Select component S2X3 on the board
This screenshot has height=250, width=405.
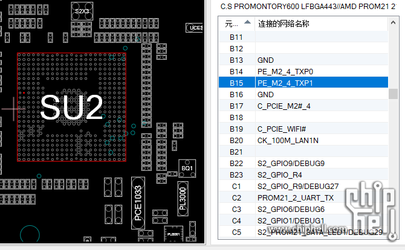click(x=82, y=11)
